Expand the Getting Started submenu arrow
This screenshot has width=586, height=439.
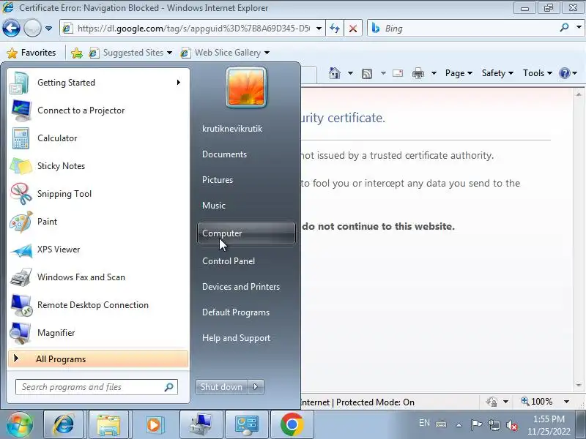click(x=179, y=83)
